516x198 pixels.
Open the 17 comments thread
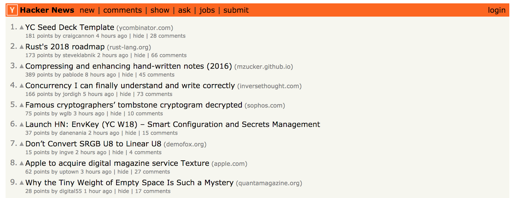pyautogui.click(x=153, y=191)
